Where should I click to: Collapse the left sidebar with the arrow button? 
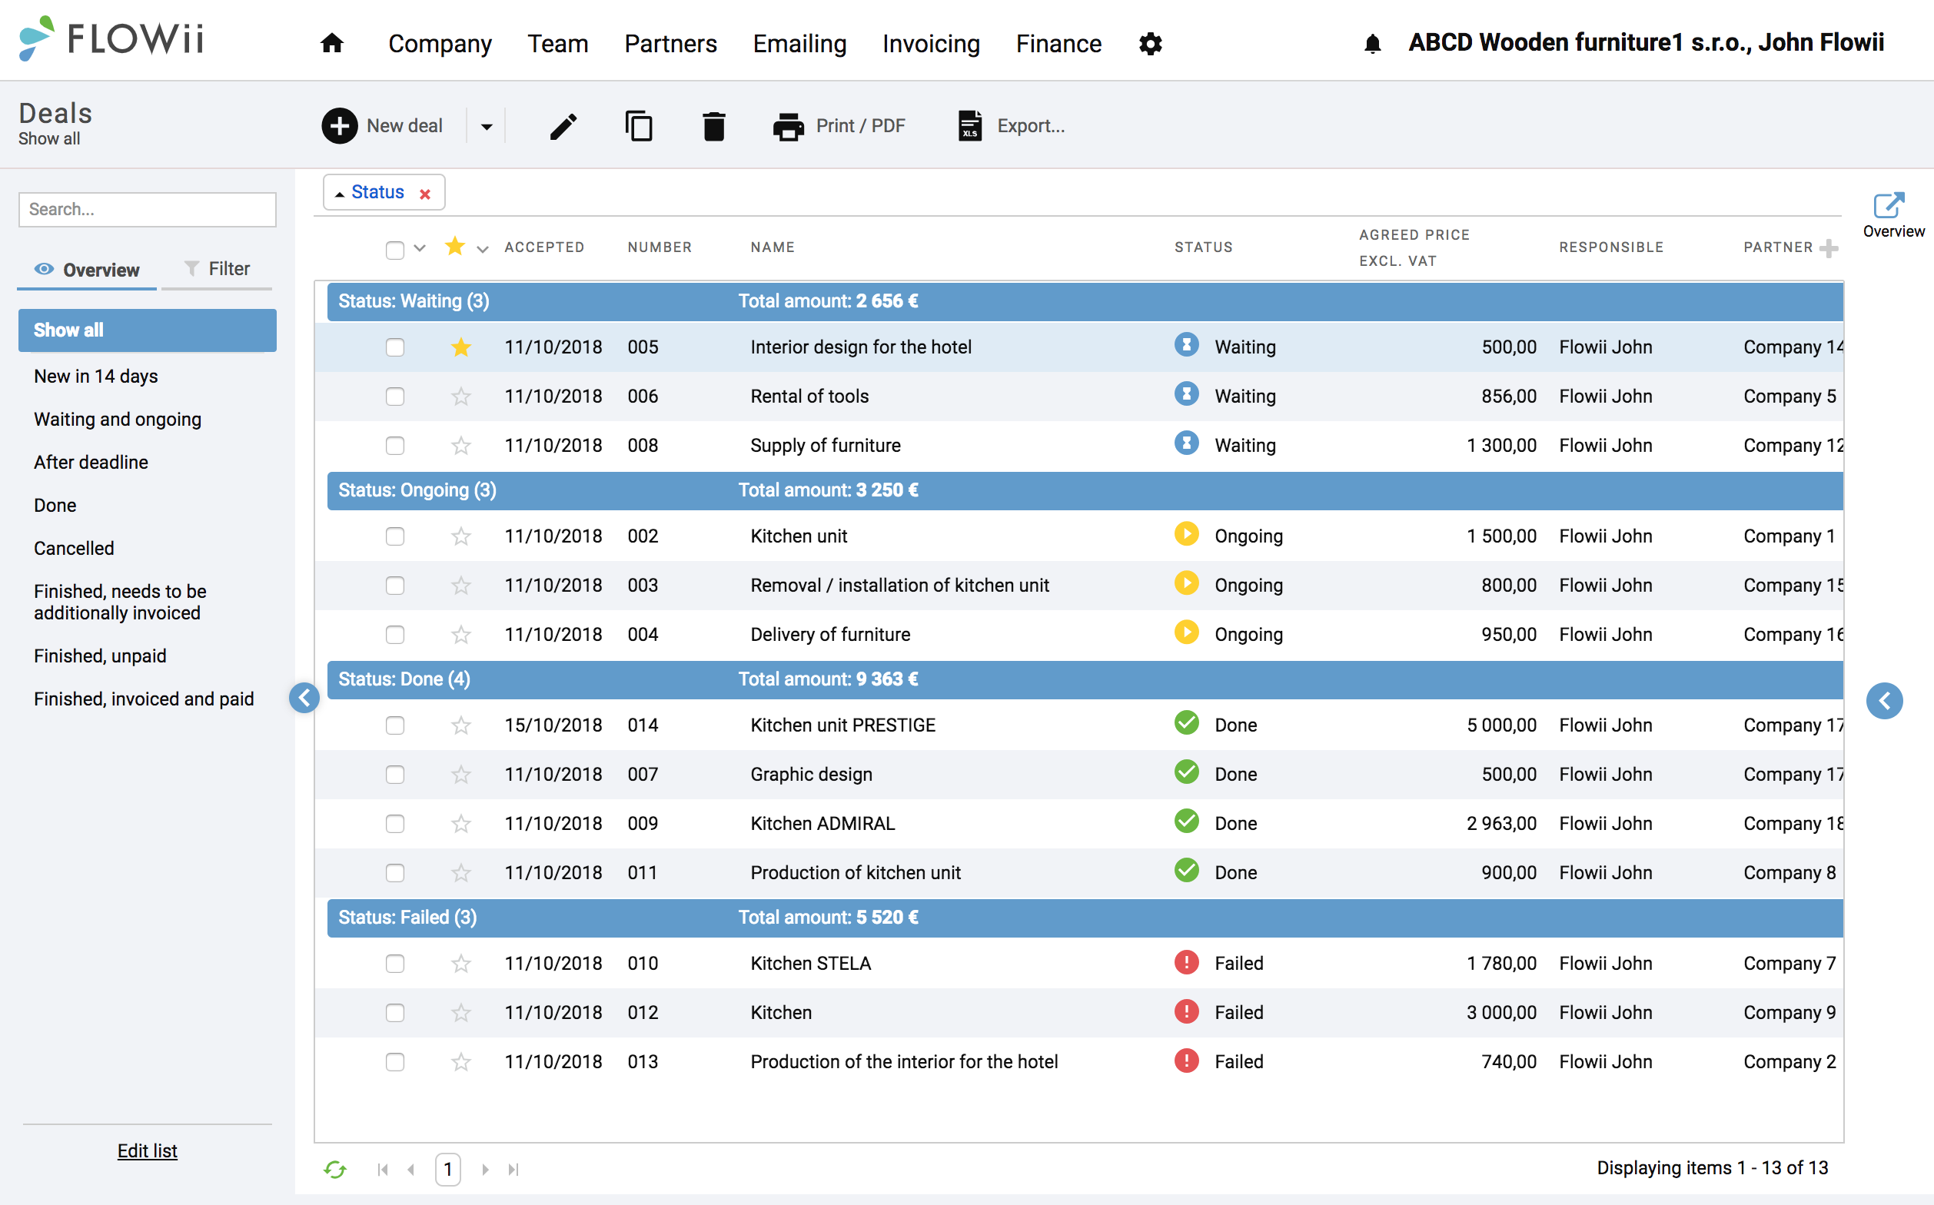point(304,698)
